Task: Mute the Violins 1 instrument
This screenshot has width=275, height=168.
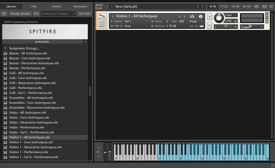Action: pos(209,25)
